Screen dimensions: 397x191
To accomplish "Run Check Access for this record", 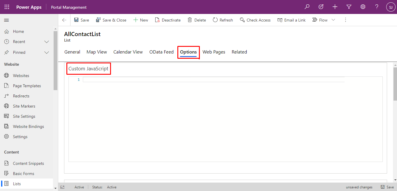I will 255,20.
